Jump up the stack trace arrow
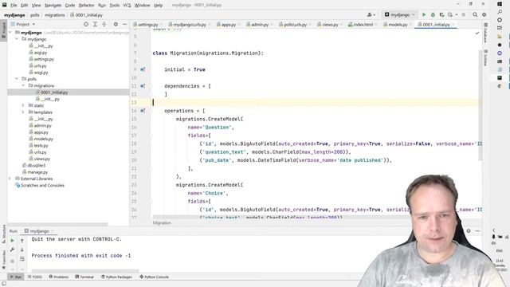 click(x=22, y=241)
